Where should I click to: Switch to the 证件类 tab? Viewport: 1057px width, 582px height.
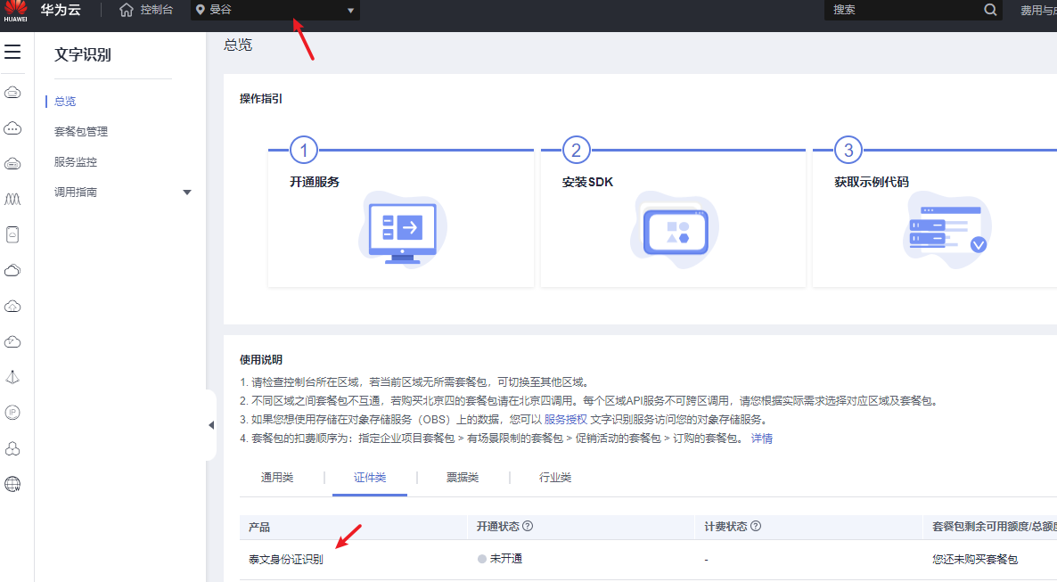tap(370, 478)
